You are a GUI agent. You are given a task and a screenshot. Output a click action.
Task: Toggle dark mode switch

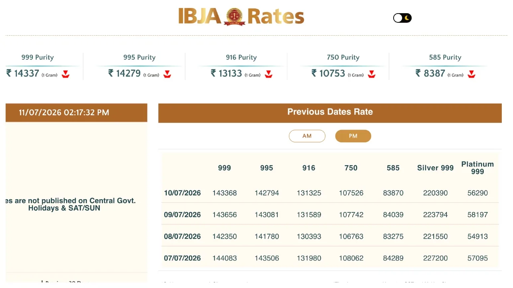pos(402,18)
